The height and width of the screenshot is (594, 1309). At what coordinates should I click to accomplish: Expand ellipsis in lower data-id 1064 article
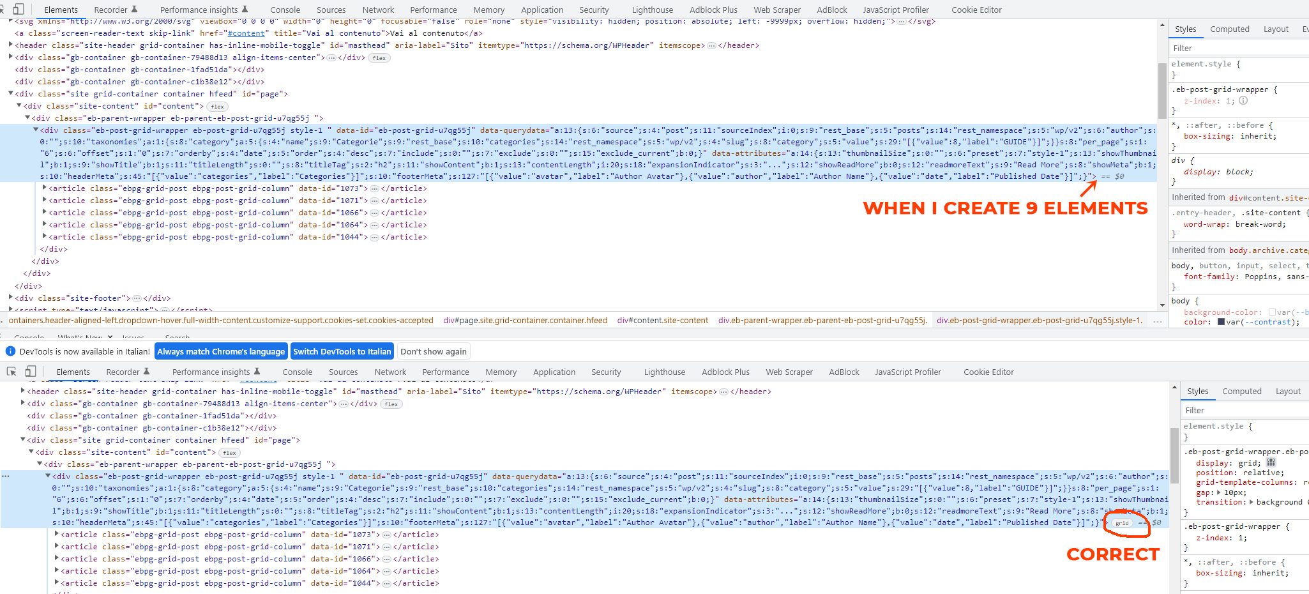coord(387,571)
